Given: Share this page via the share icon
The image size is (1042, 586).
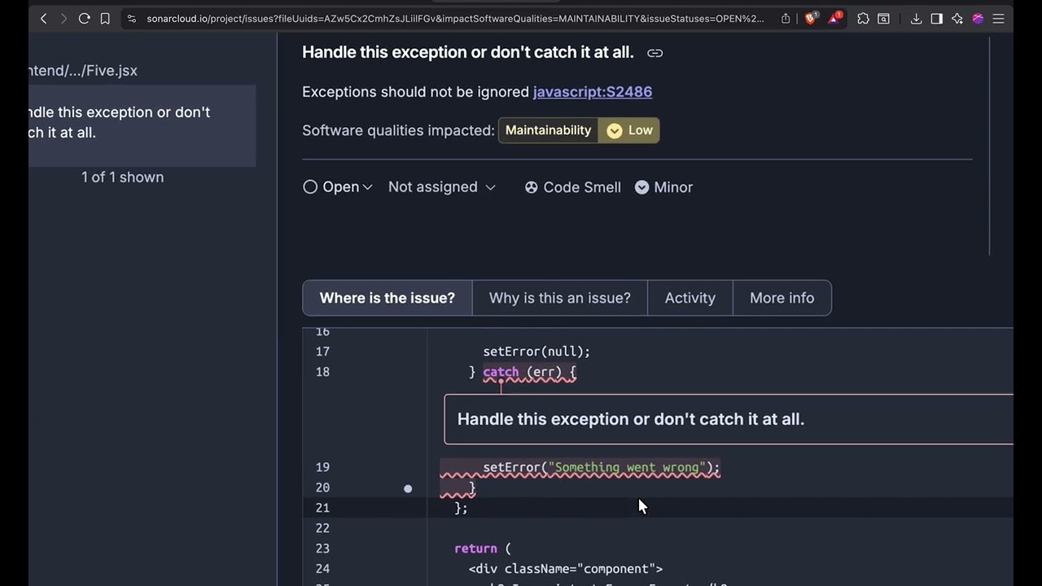Looking at the screenshot, I should pos(786,18).
